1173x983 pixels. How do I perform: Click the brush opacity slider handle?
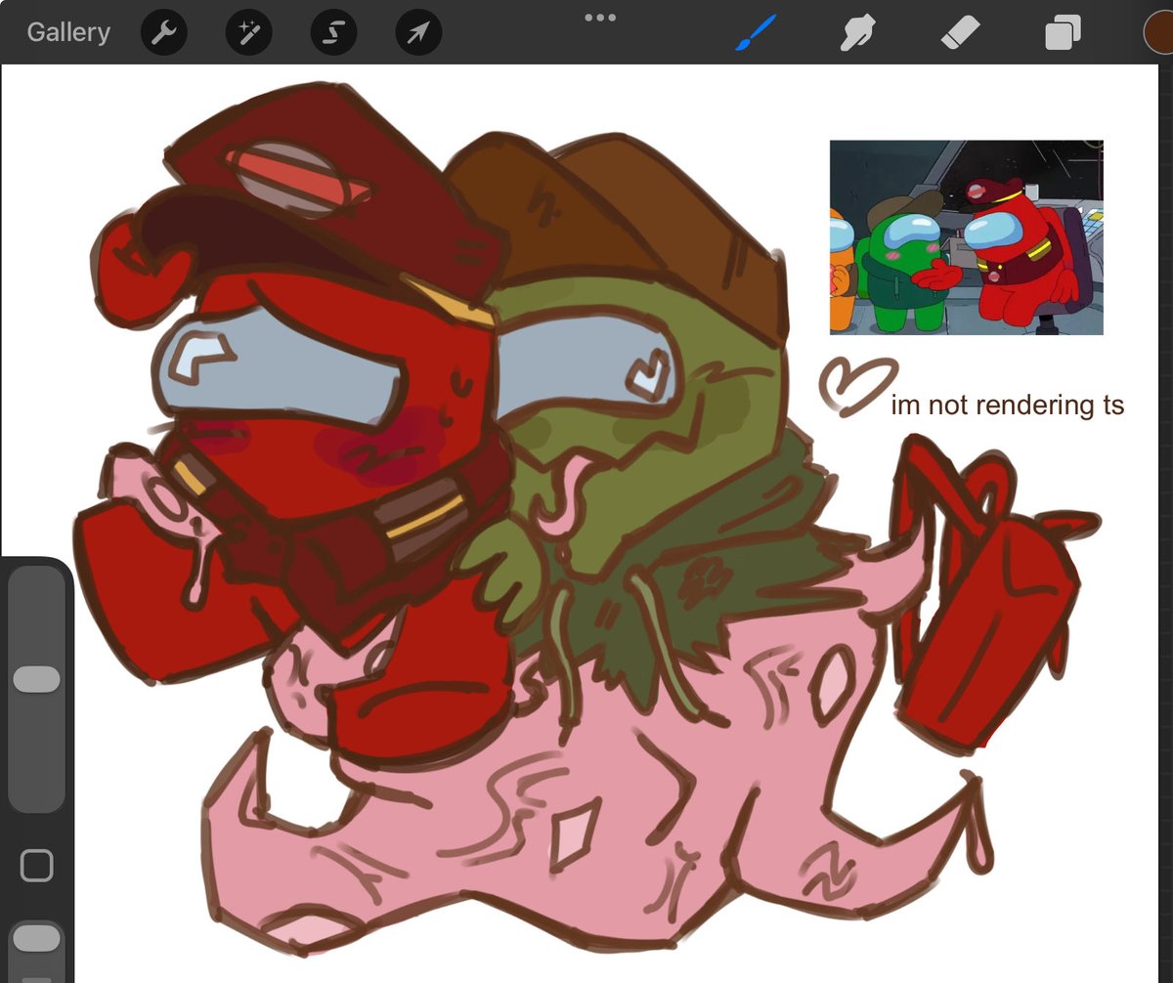tap(37, 939)
